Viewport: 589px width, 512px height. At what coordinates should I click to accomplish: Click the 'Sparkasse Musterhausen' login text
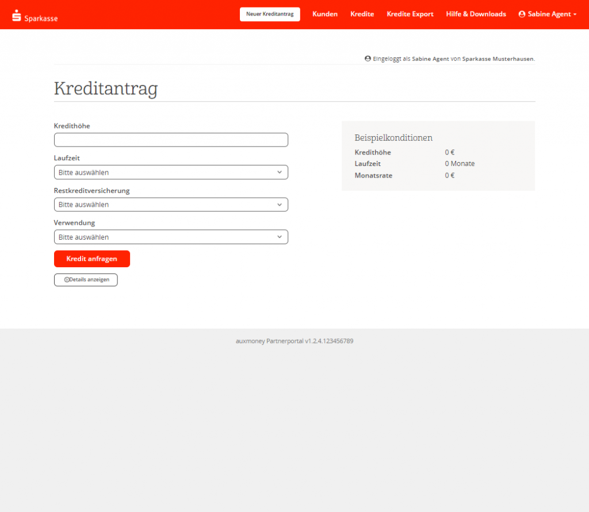498,59
